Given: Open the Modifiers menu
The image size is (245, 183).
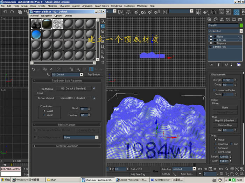Looking at the screenshot, I should pos(52,6).
